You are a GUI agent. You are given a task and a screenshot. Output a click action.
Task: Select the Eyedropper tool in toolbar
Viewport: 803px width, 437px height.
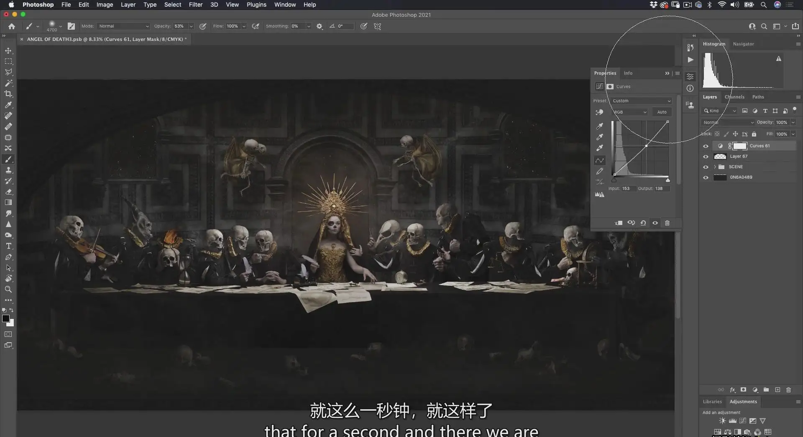tap(8, 105)
